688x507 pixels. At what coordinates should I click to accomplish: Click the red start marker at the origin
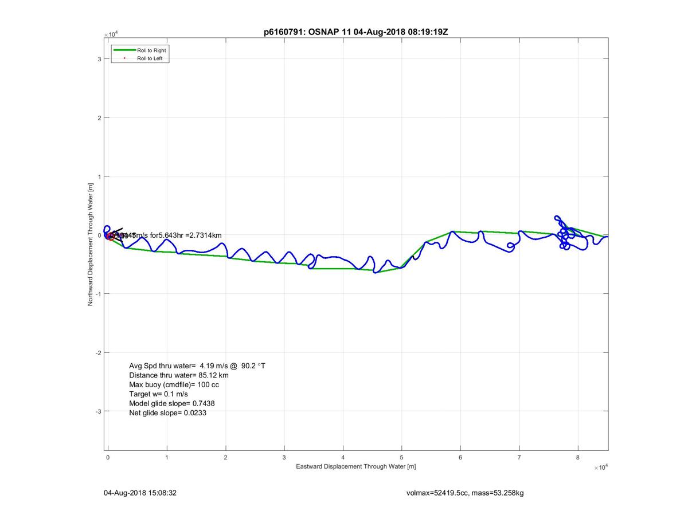[110, 235]
